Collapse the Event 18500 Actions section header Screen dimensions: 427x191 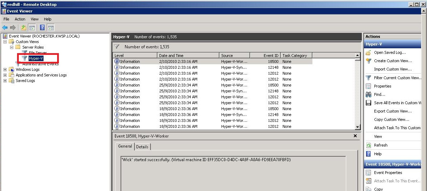(393, 164)
